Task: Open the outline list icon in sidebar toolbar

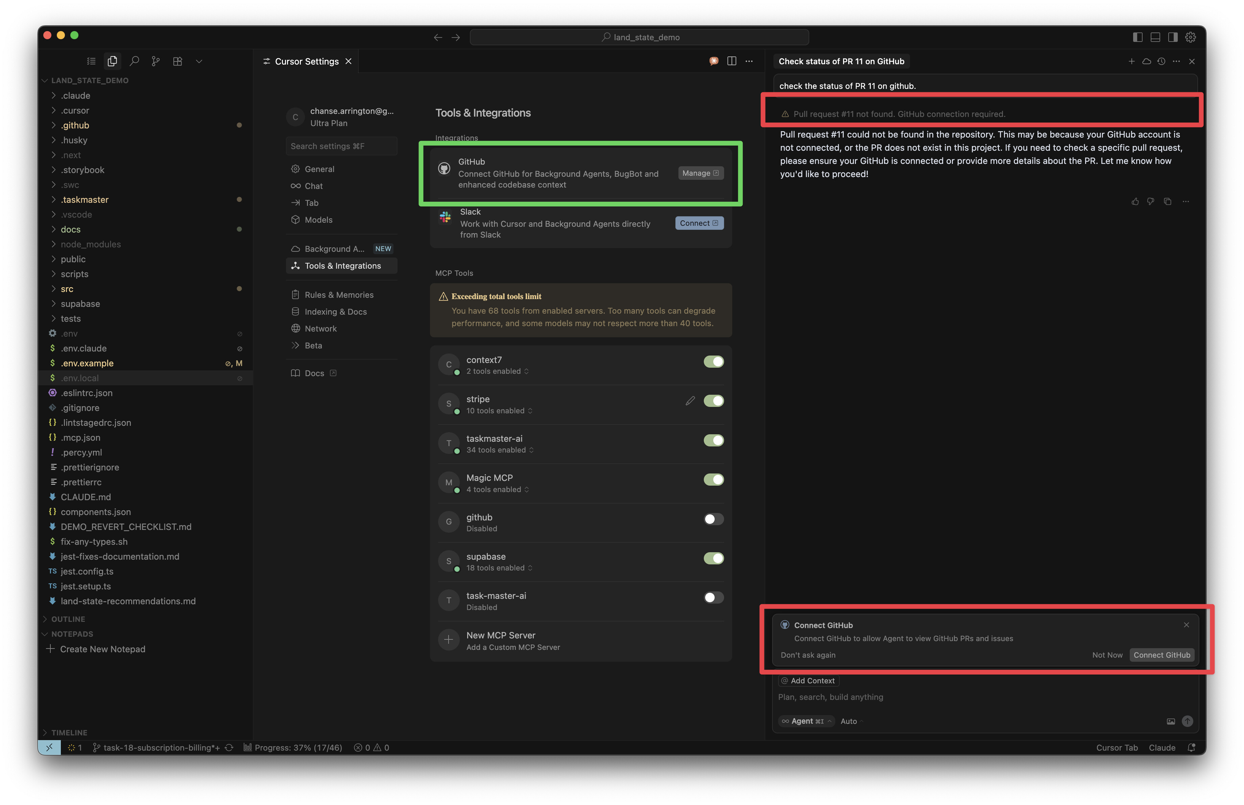Action: (91, 61)
